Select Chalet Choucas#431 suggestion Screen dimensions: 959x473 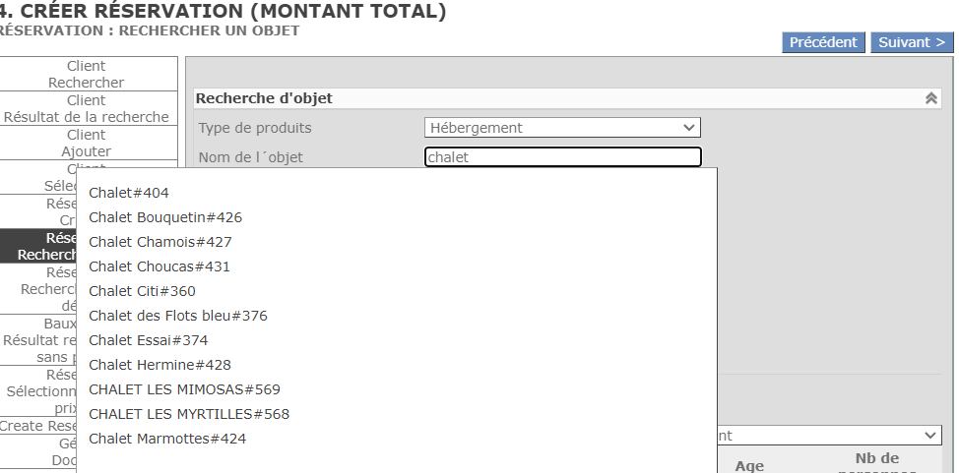(x=159, y=266)
